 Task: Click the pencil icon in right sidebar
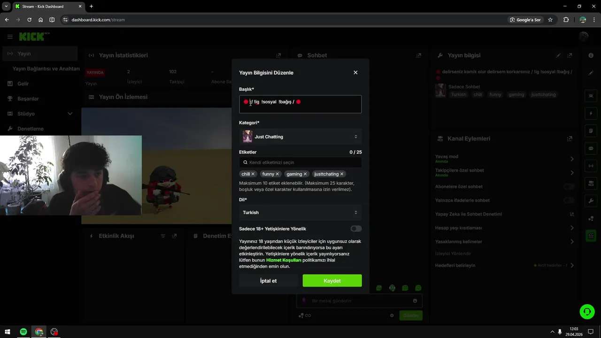tap(591, 73)
